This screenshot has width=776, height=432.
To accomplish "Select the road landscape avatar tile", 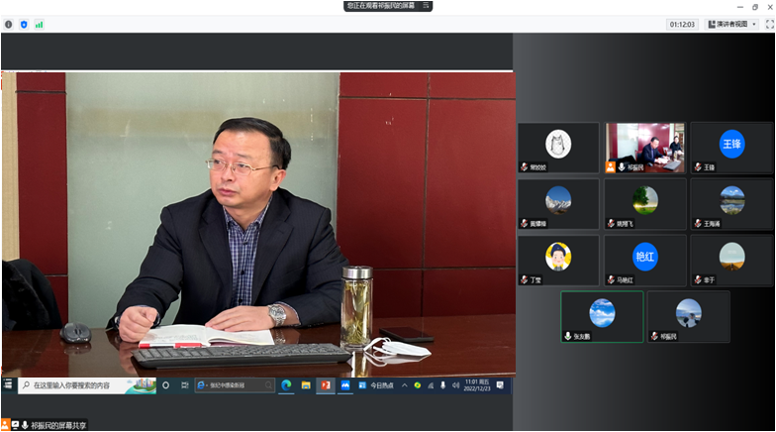I will (x=732, y=261).
